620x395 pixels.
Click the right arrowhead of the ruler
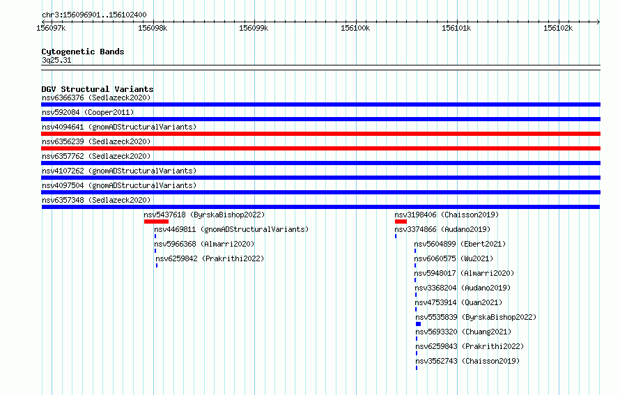598,22
